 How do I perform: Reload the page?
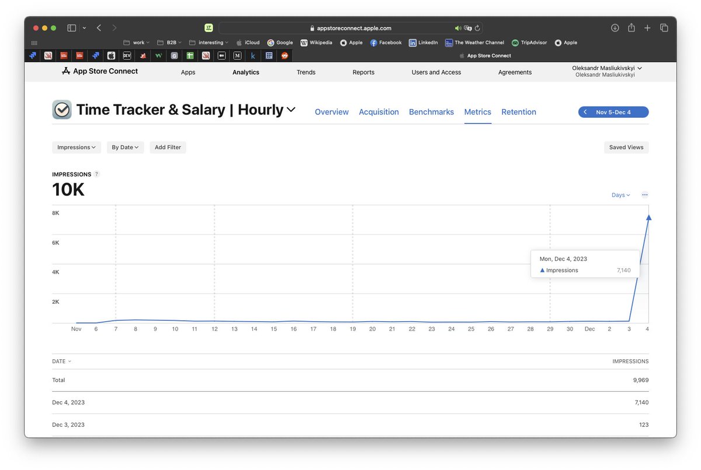(477, 28)
